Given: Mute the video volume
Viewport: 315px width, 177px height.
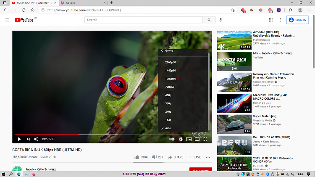Looking at the screenshot, I should click(36, 139).
